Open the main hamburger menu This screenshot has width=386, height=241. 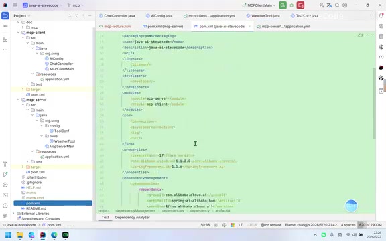click(x=15, y=5)
